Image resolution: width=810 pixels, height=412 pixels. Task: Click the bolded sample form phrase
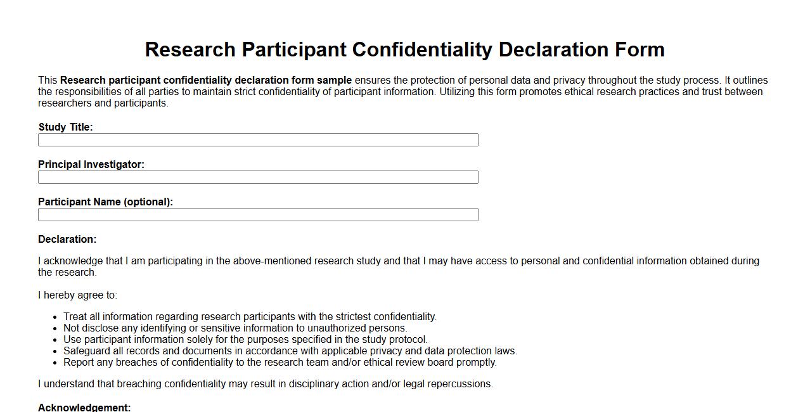(x=205, y=80)
